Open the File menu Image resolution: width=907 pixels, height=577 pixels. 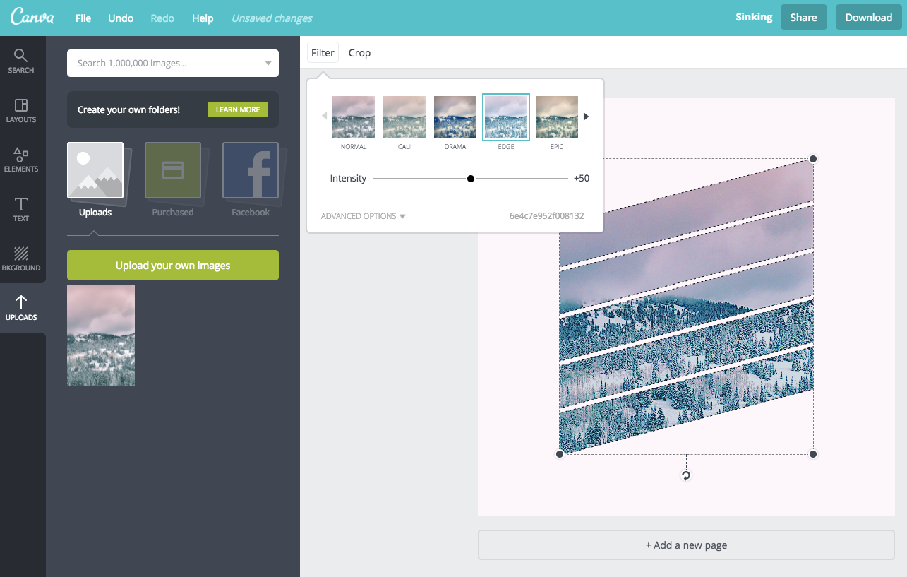tap(83, 18)
